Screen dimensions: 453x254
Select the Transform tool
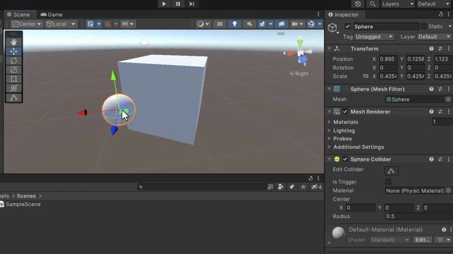pyautogui.click(x=13, y=88)
